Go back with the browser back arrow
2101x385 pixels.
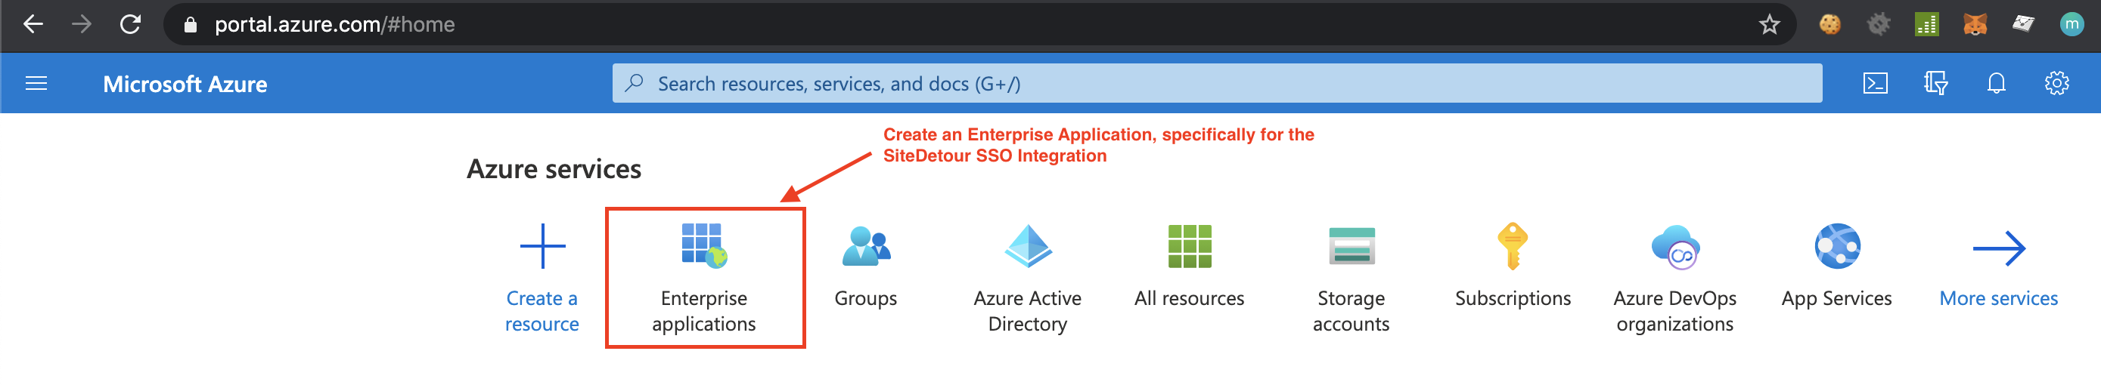tap(33, 24)
